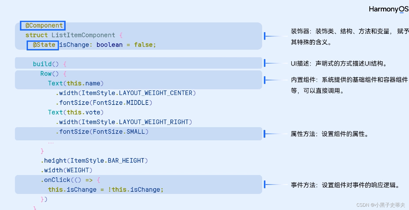Viewport: 409px width, 210px height.
Task: Click 'this.isChange = !this.isChange;' line
Action: click(106, 189)
